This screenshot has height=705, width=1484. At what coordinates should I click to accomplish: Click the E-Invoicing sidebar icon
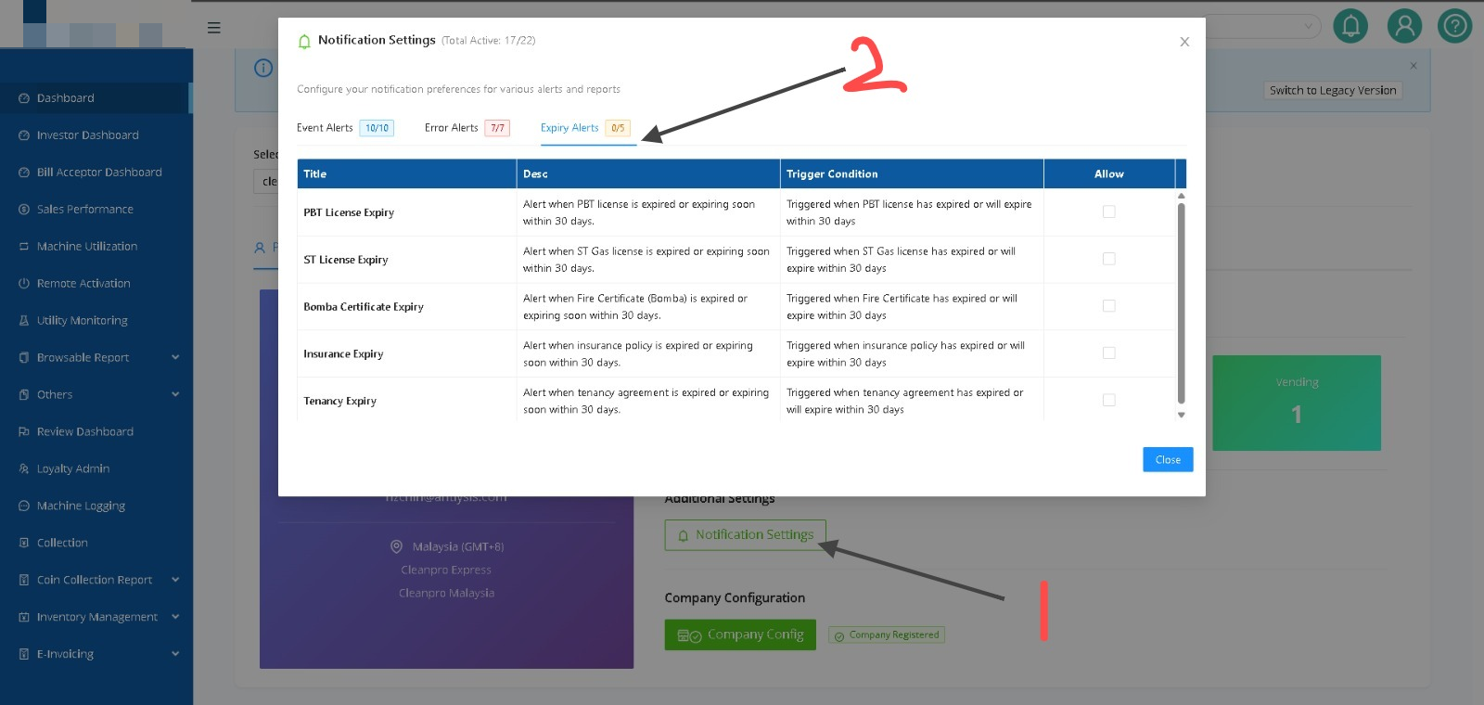[x=24, y=655]
